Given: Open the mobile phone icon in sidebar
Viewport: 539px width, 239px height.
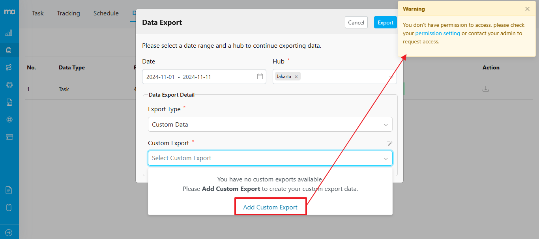Looking at the screenshot, I should click(9, 207).
